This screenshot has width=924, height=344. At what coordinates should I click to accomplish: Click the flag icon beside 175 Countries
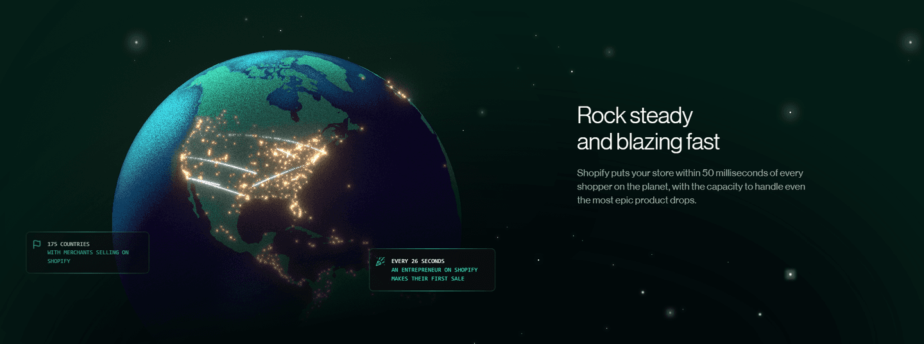click(37, 245)
